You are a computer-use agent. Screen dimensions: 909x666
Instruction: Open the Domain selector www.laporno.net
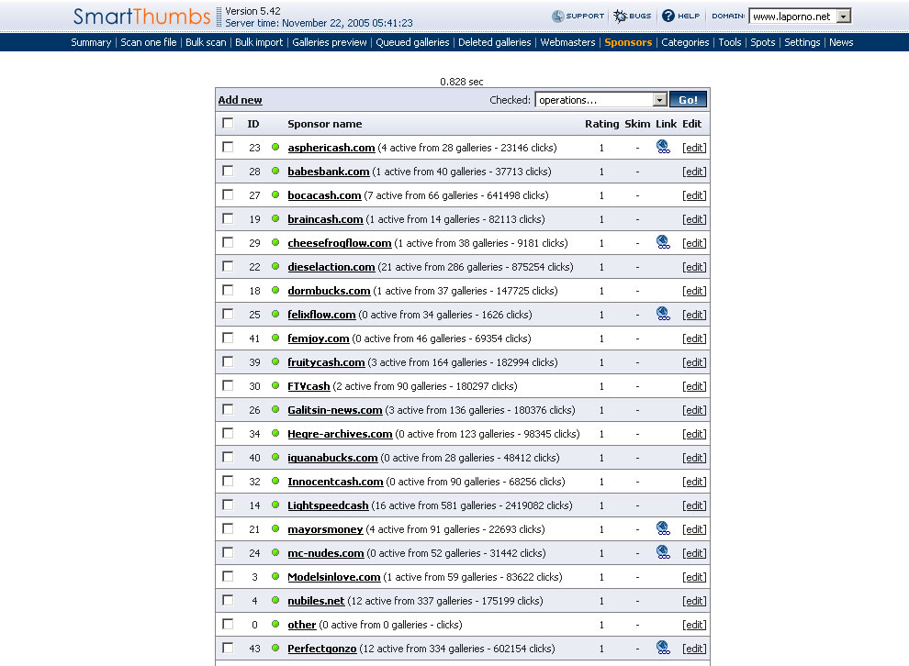[x=800, y=17]
